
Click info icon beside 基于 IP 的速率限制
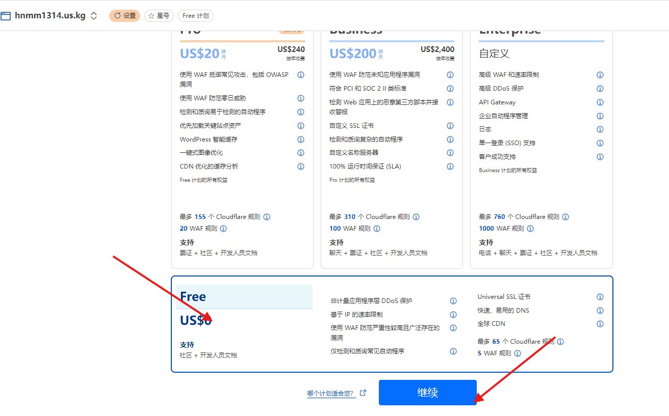453,315
